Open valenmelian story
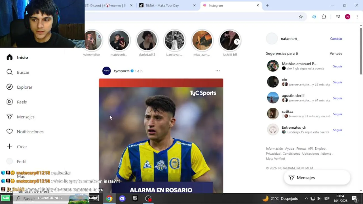Viewport: 363px width, 204px height. (x=92, y=40)
